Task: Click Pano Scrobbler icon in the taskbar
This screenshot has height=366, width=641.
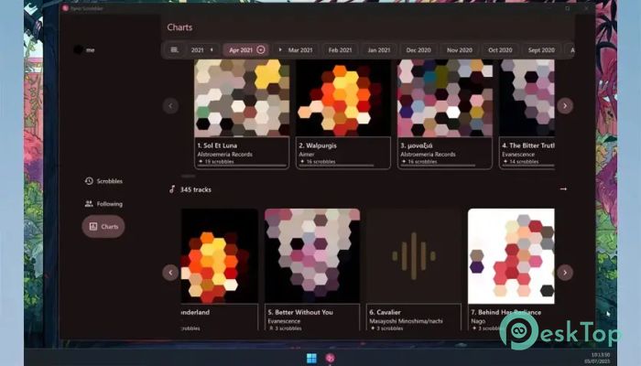Action: click(331, 359)
